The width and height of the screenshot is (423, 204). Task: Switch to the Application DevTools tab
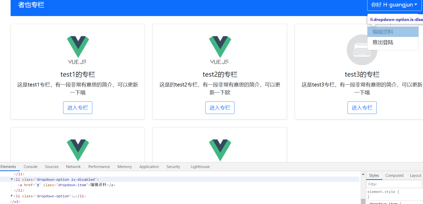coord(149,167)
